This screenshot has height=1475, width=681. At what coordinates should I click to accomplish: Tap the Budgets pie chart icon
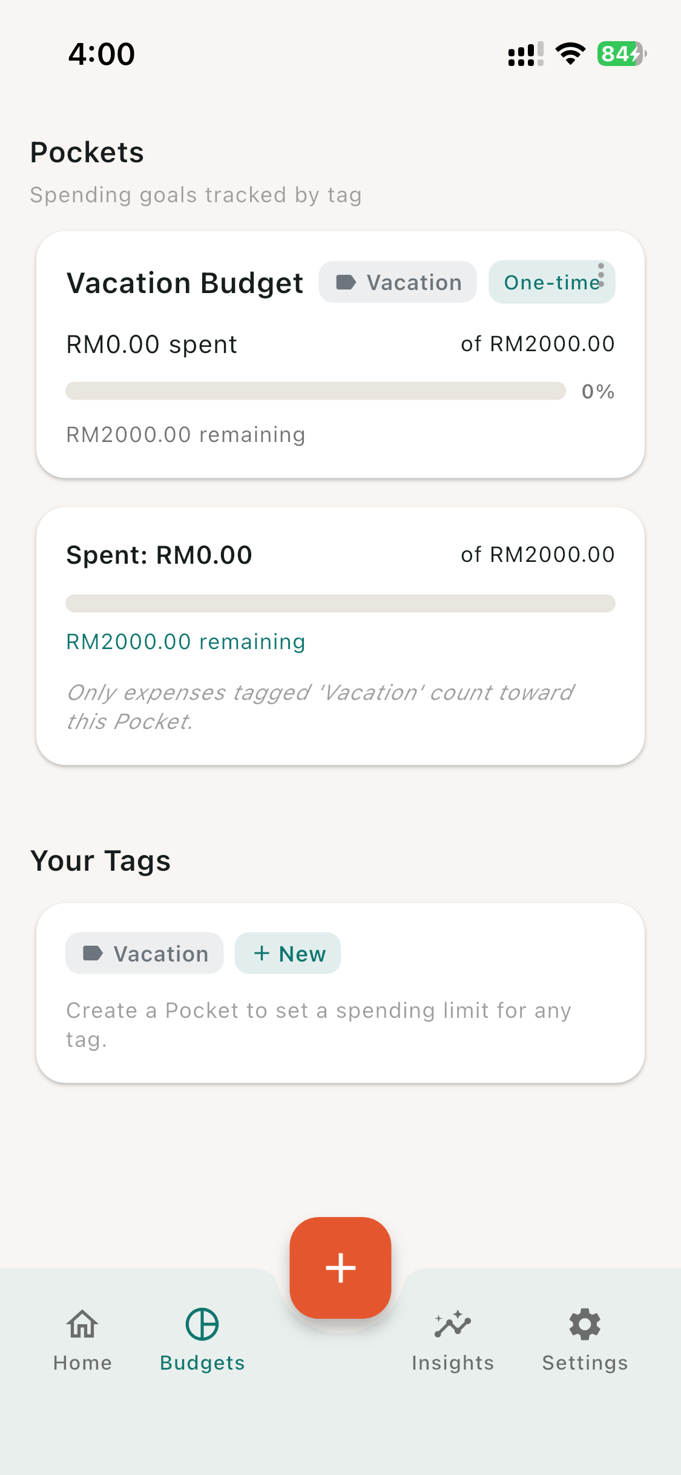202,1324
